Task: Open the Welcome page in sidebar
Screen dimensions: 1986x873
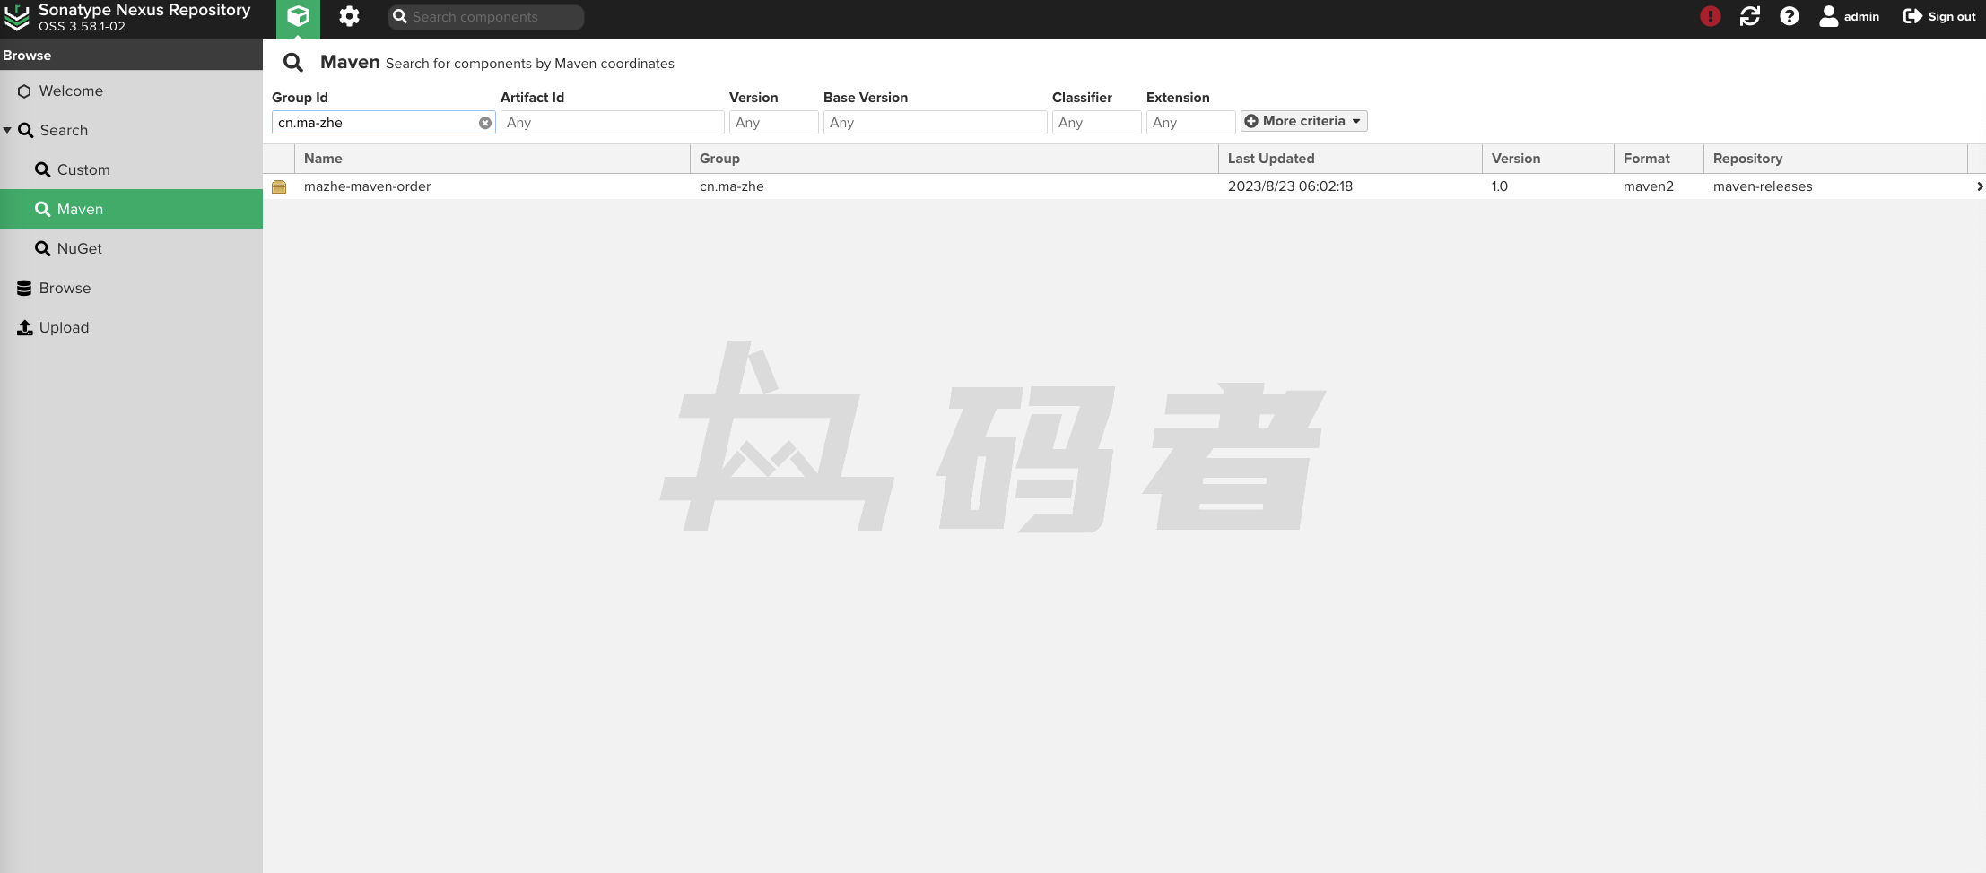Action: (71, 91)
